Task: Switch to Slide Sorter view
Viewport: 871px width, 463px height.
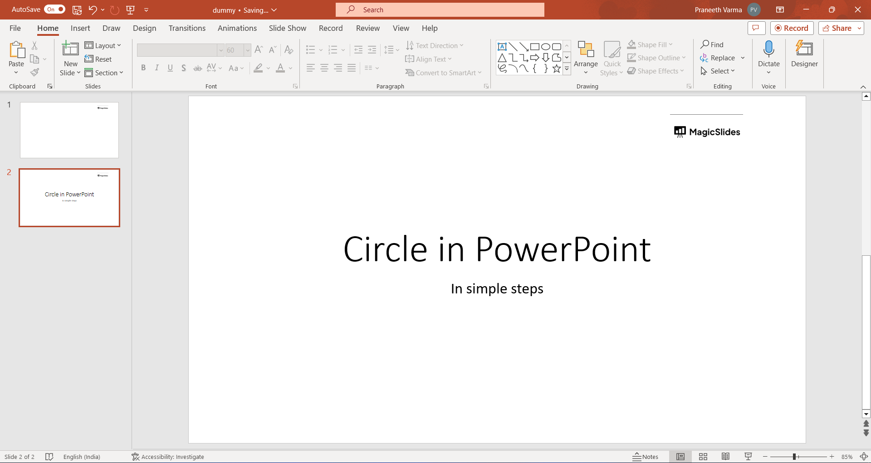Action: [x=703, y=457]
